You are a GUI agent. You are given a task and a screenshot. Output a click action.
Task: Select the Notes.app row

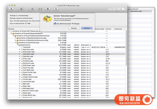(x=67, y=93)
